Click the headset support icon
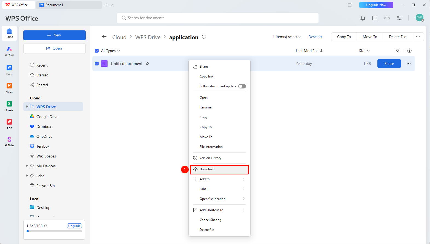 387,18
